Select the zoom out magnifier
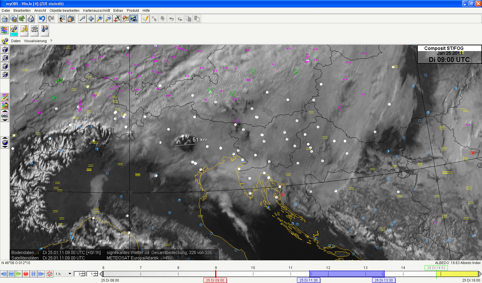 point(108,19)
